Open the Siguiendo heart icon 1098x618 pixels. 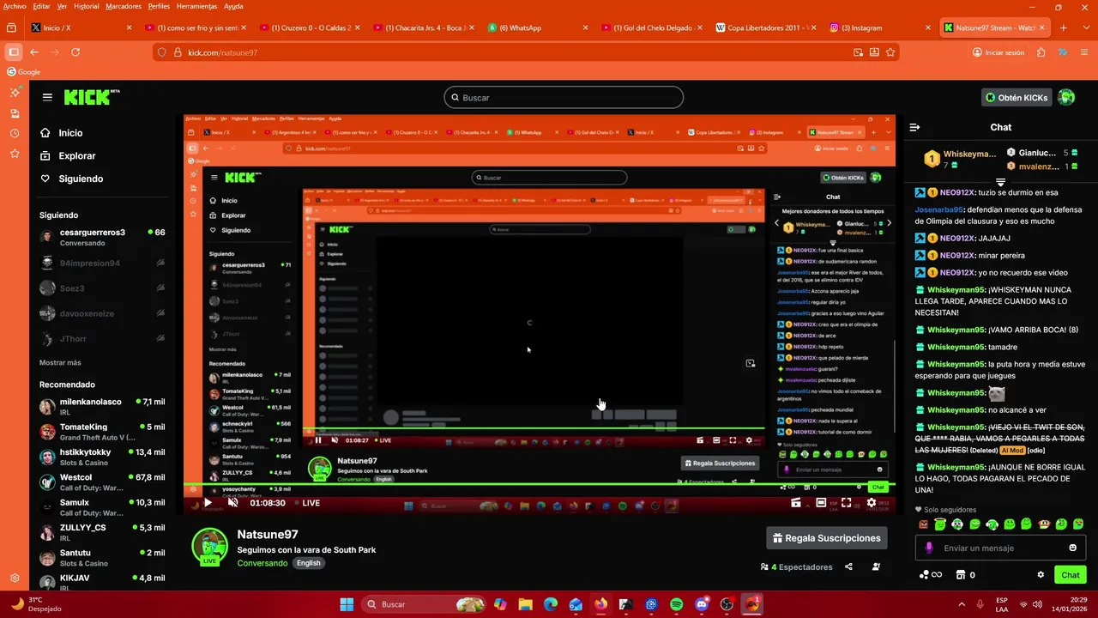45,179
